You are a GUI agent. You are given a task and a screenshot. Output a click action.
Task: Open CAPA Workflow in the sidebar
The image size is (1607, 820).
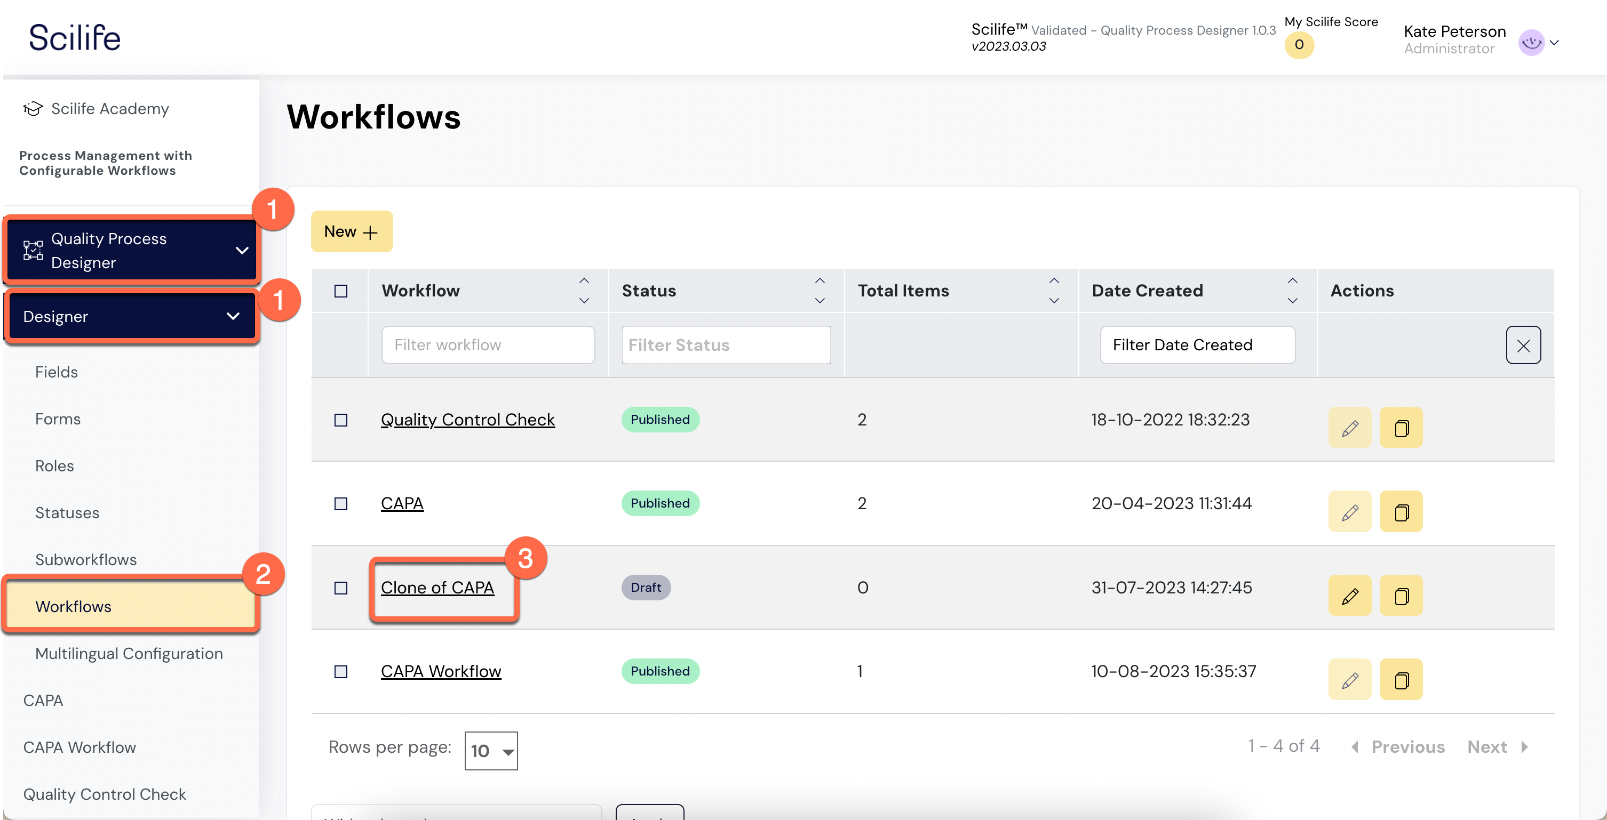click(79, 747)
